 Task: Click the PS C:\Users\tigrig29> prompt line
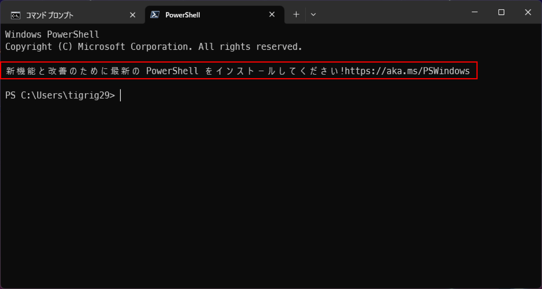tap(60, 95)
